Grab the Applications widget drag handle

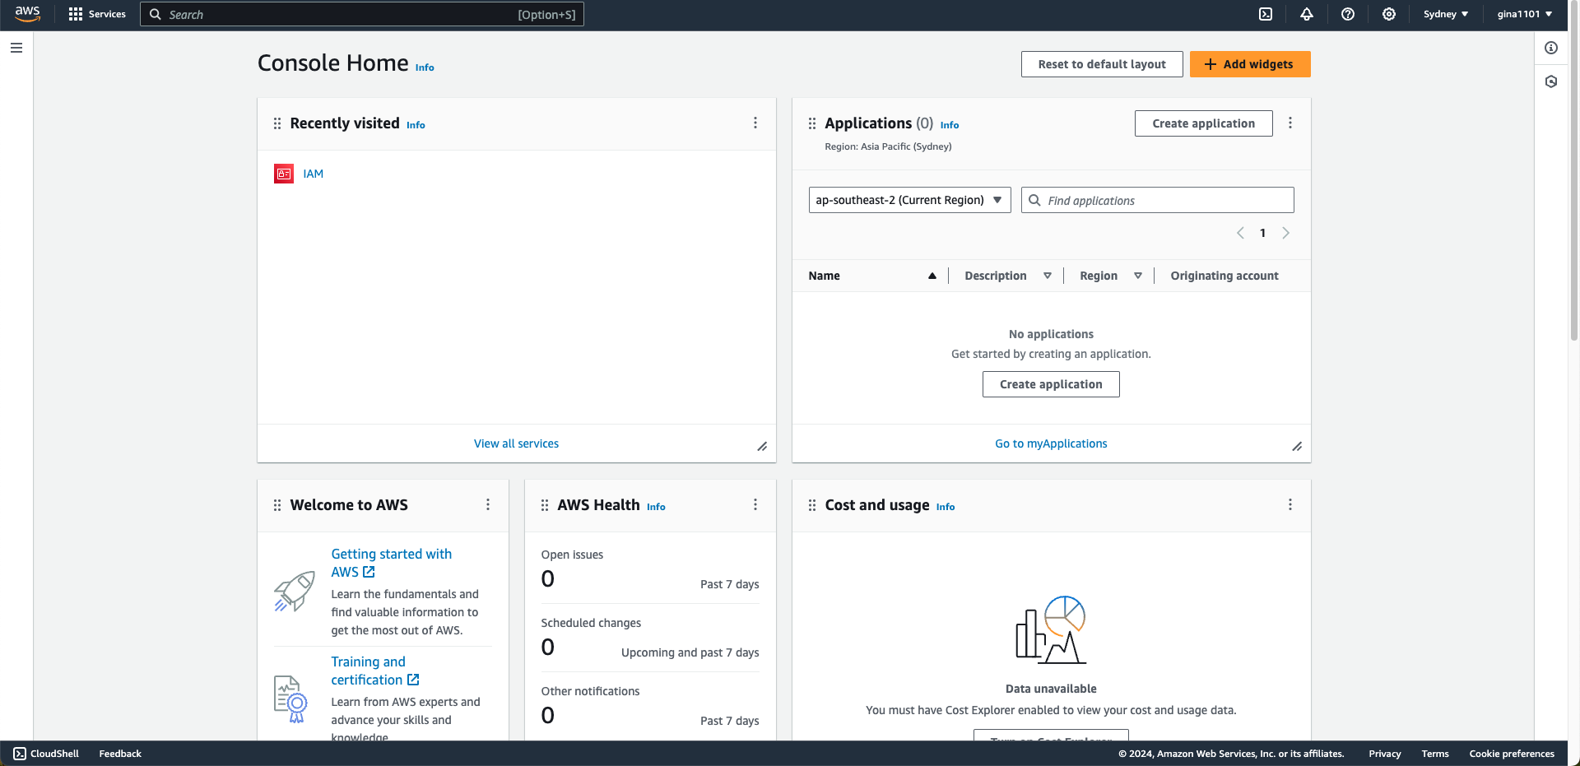pyautogui.click(x=812, y=123)
